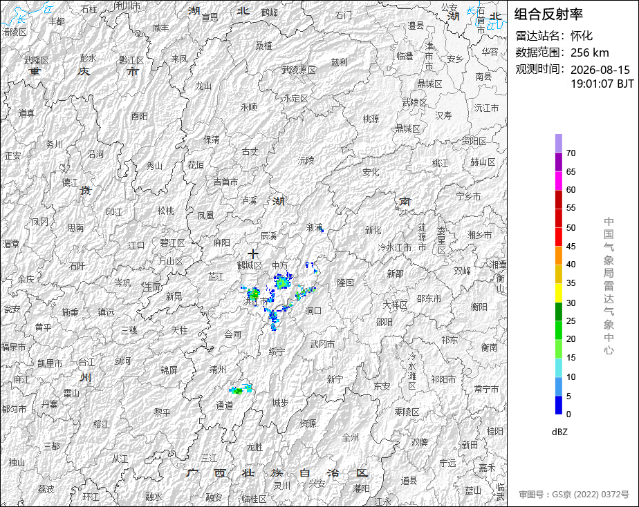The image size is (639, 507).
Task: Click the 邵东市 label on the map
Action: click(429, 298)
